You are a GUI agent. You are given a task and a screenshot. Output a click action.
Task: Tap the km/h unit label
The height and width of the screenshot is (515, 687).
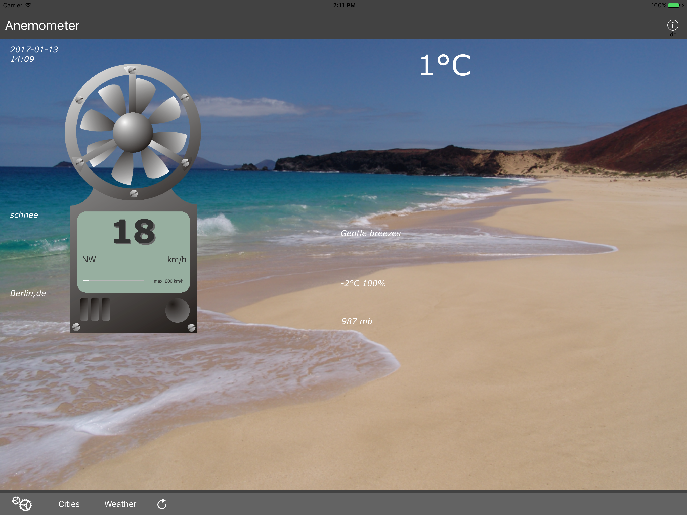click(177, 259)
